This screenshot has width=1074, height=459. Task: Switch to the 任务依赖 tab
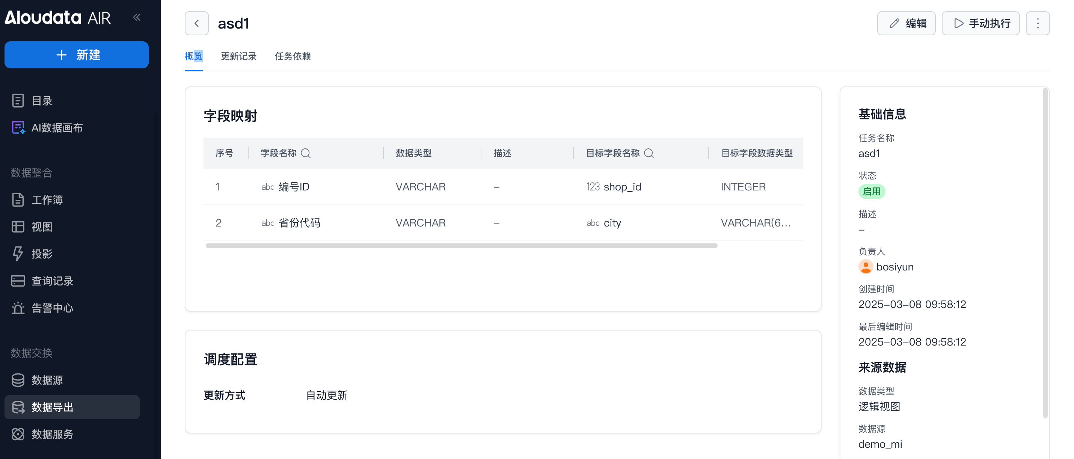click(x=293, y=56)
